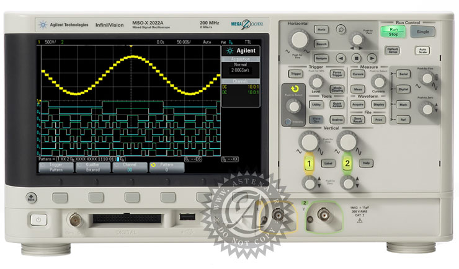Select the Trigger Pattern on-screen softkey label
This screenshot has height=269, width=459.
(56, 167)
